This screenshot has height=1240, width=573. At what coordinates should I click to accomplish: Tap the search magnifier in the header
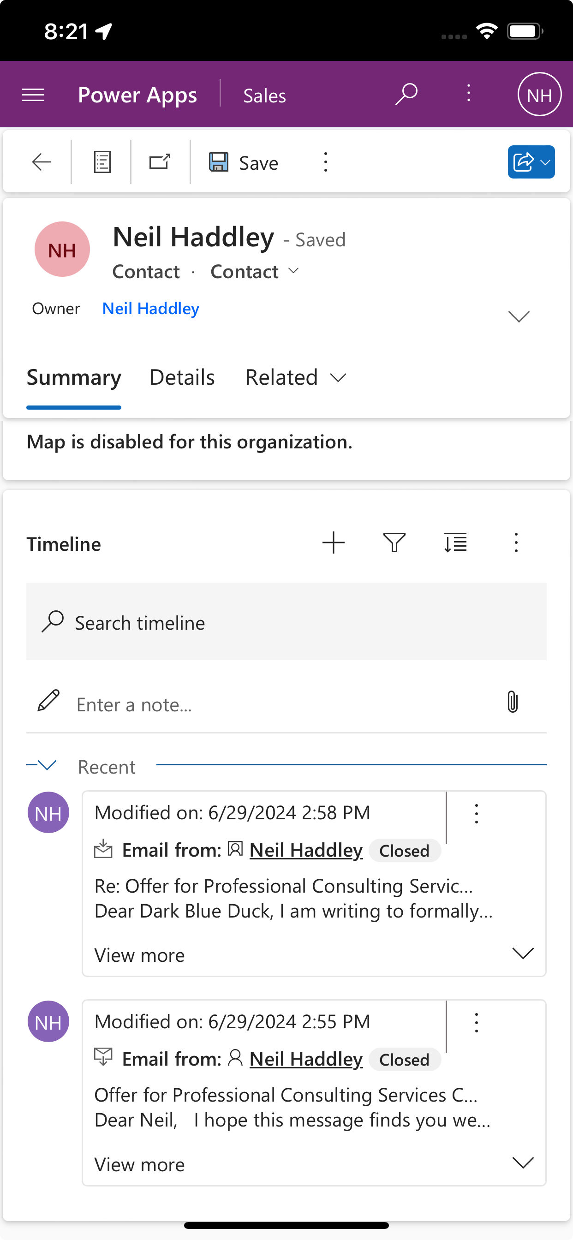[x=406, y=94]
